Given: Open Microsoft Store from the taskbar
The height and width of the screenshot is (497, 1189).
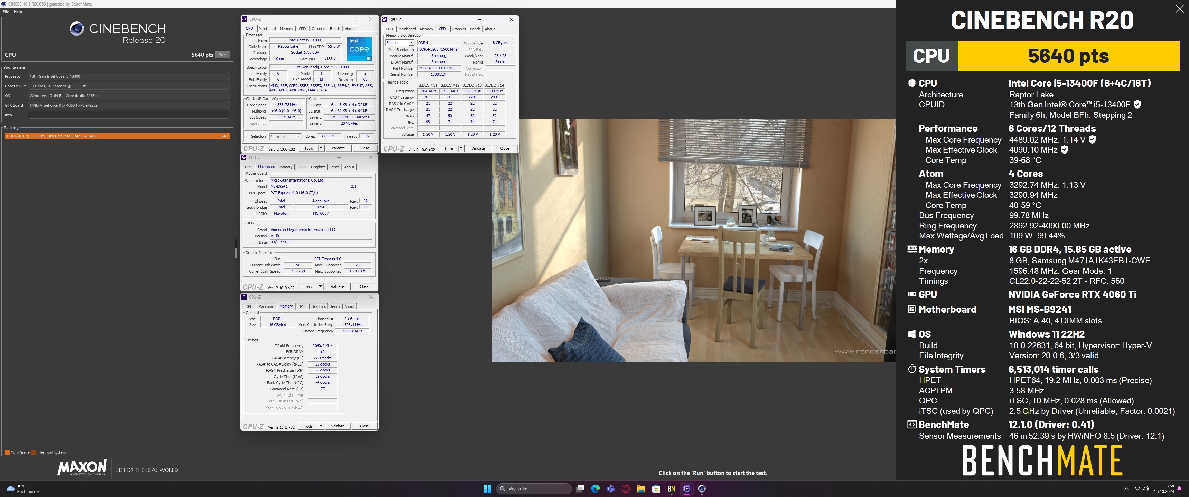Looking at the screenshot, I should 656,489.
